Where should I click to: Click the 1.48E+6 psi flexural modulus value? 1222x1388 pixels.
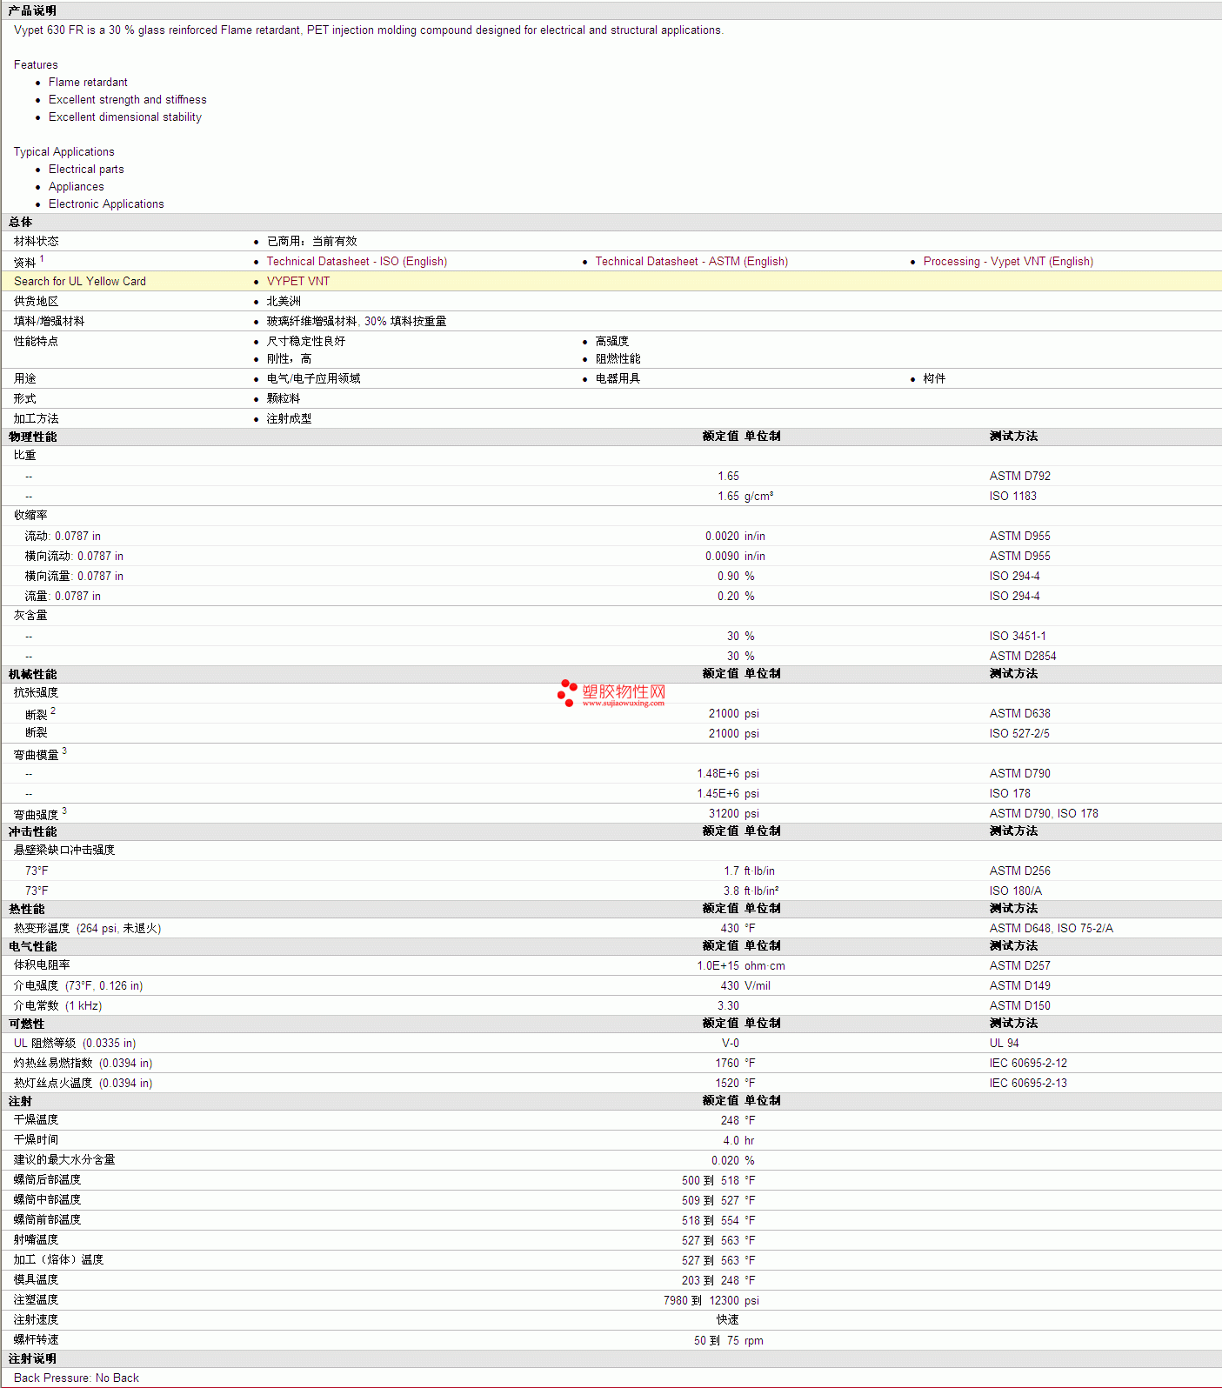[x=728, y=773]
